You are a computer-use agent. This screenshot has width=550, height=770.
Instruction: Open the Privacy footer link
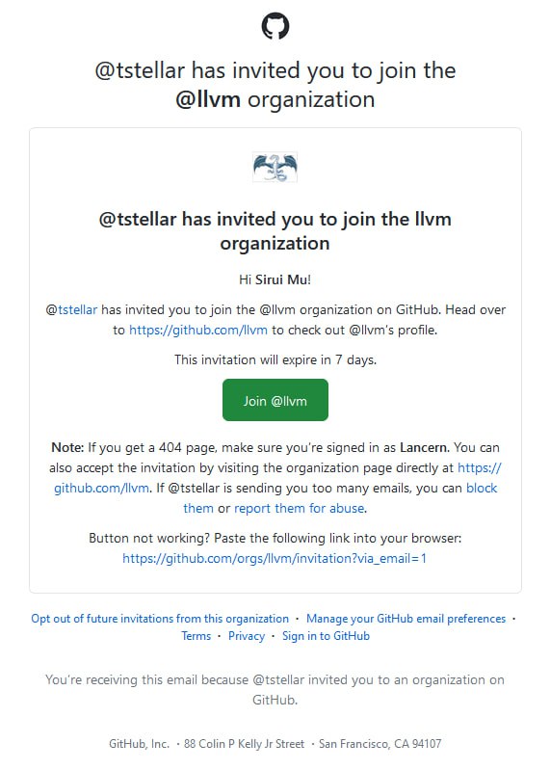(247, 636)
